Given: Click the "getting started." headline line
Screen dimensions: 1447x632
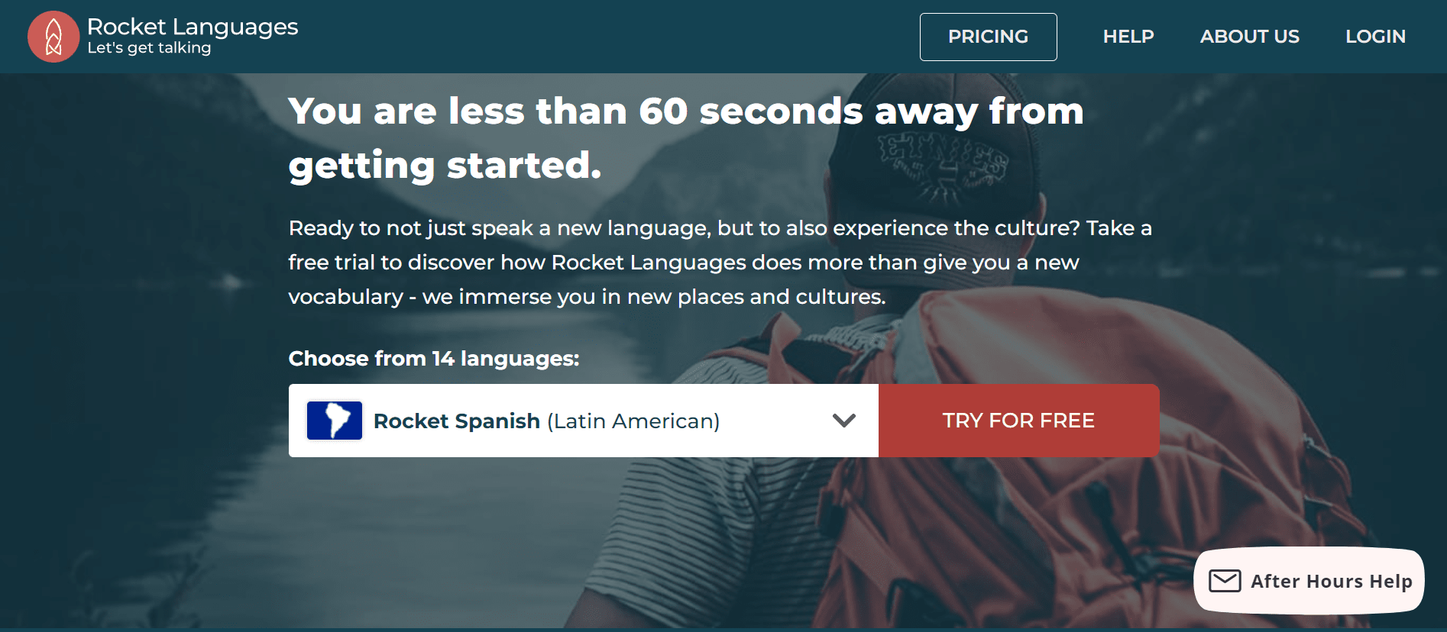Looking at the screenshot, I should (445, 166).
